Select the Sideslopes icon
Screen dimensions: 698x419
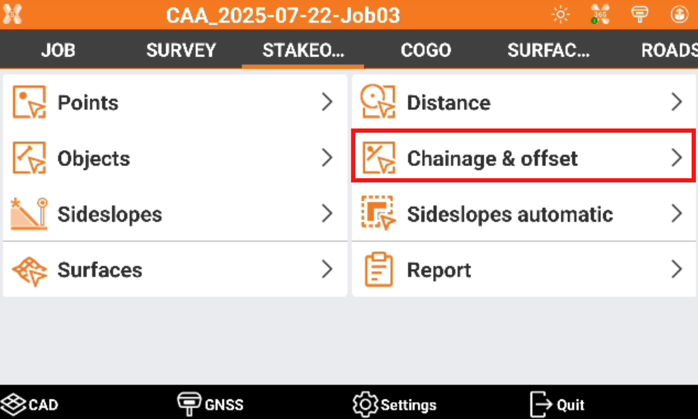29,214
